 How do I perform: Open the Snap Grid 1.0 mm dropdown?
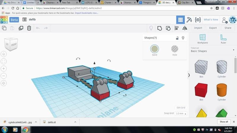[x=181, y=113]
